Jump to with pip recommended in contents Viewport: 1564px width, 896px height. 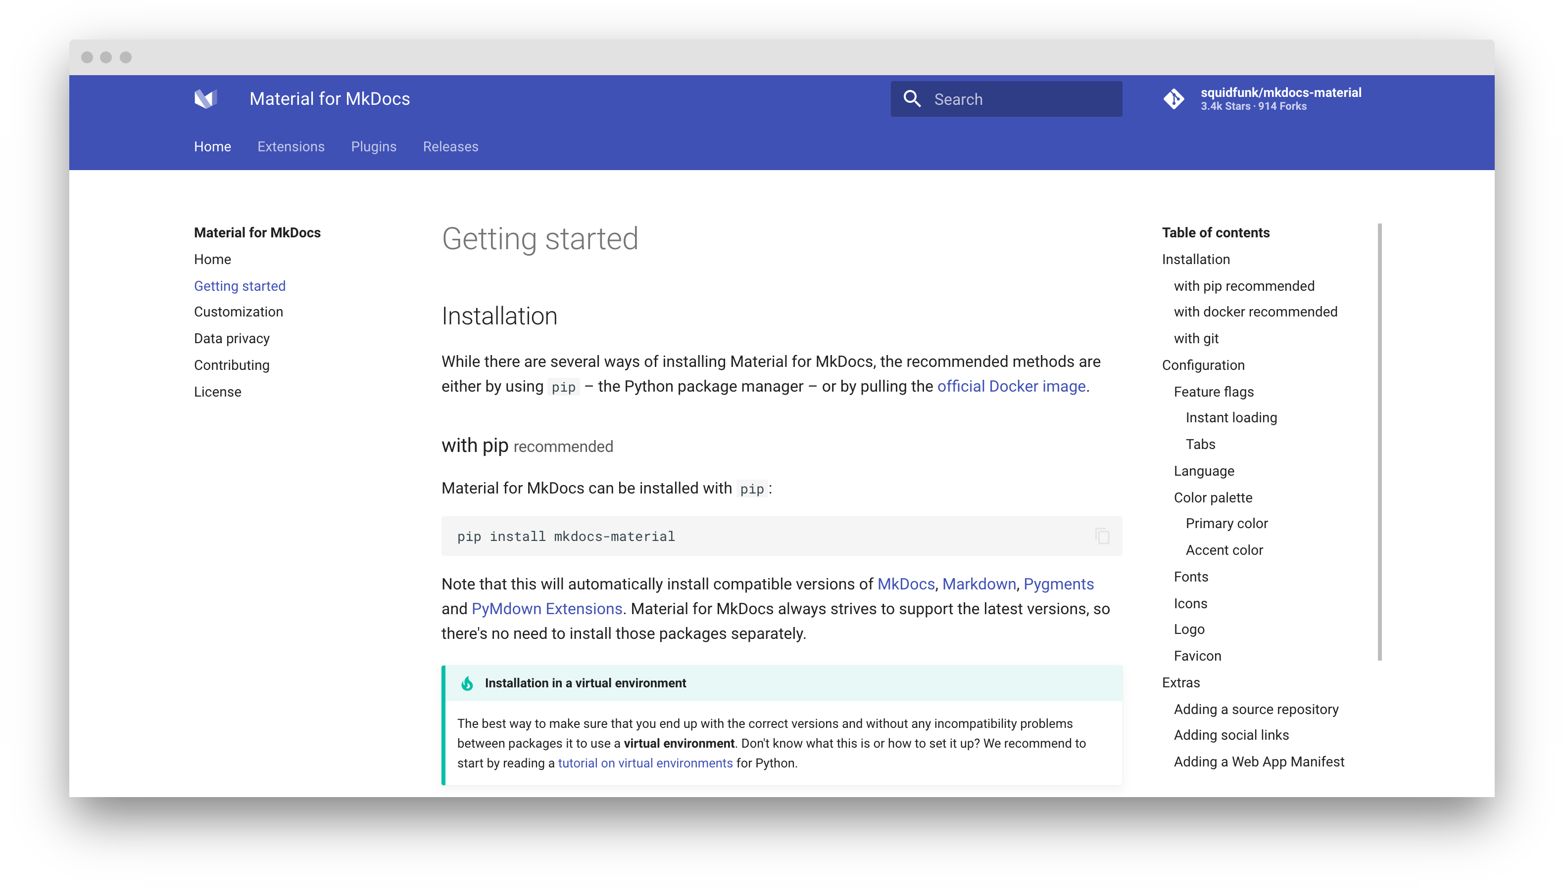click(x=1244, y=286)
